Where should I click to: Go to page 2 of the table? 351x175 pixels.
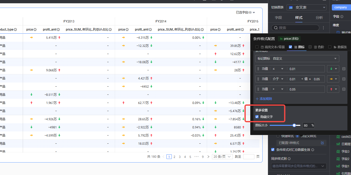[174, 157]
